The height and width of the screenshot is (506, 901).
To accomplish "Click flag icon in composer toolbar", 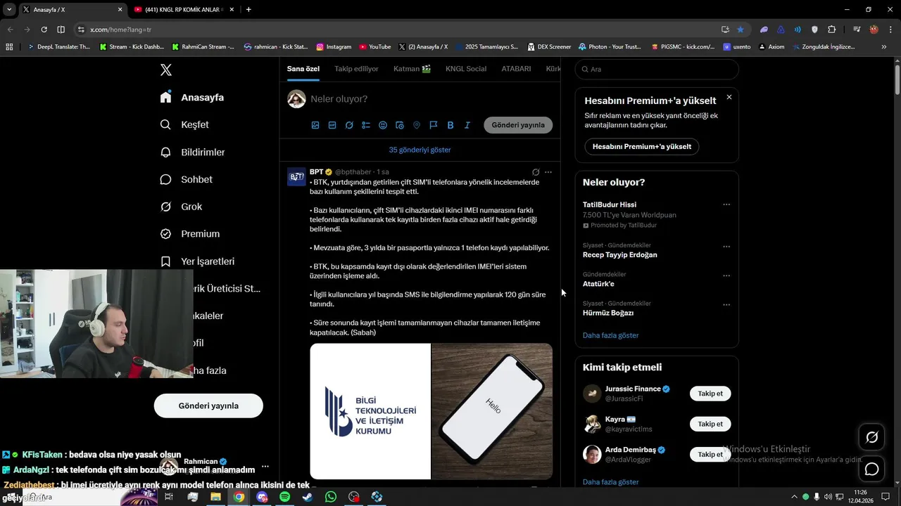I will click(434, 125).
